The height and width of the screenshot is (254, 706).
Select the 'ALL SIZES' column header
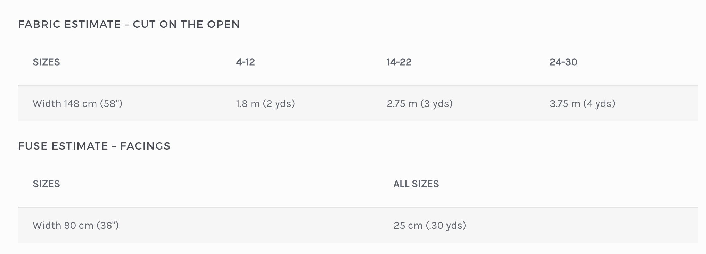click(x=416, y=184)
